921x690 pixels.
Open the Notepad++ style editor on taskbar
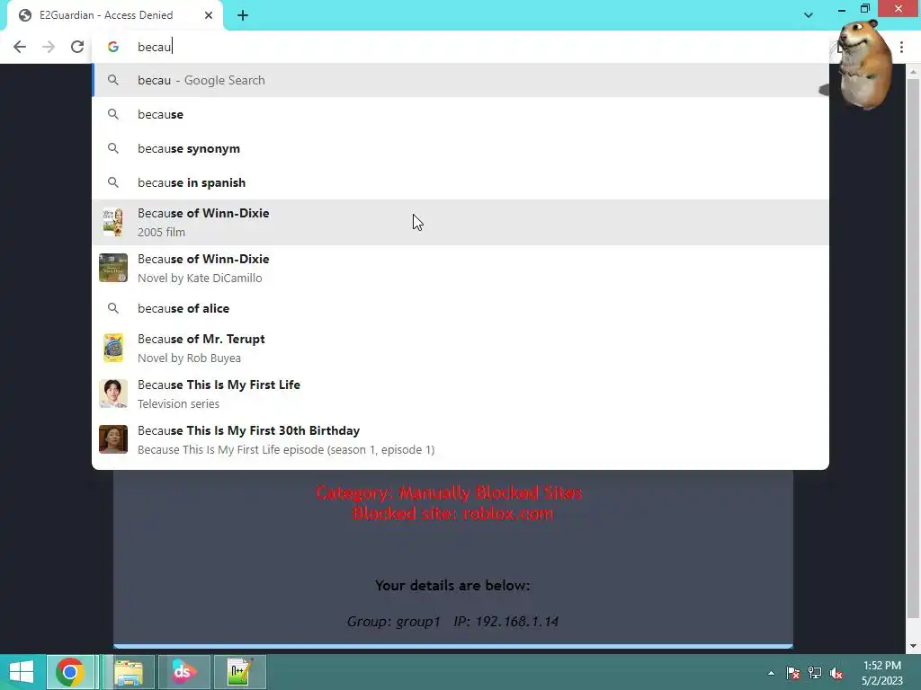pyautogui.click(x=239, y=672)
